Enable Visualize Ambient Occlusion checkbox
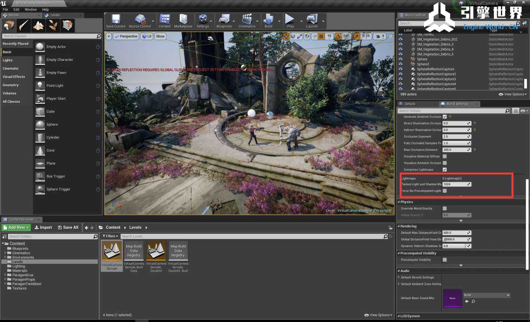Viewport: 530px width, 322px height. 445,163
